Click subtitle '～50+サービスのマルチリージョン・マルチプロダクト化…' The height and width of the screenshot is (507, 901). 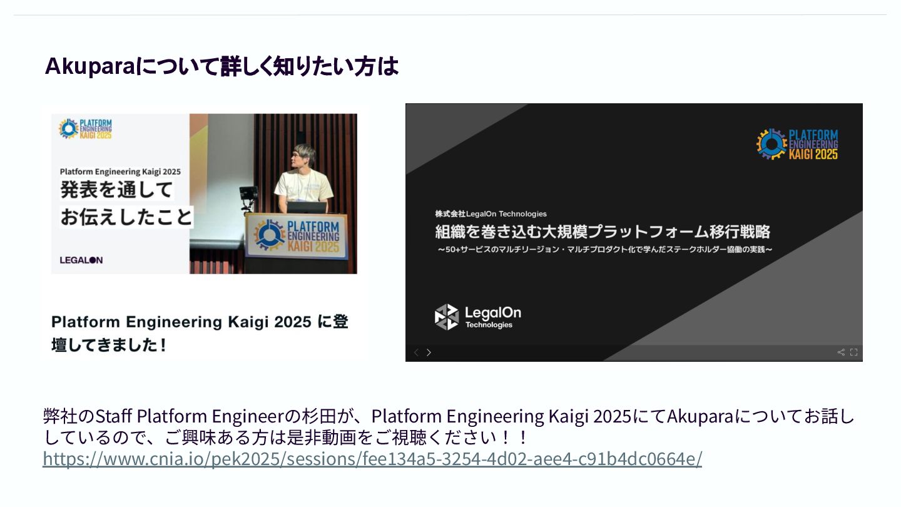tap(605, 250)
